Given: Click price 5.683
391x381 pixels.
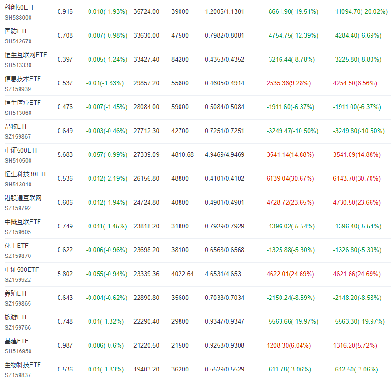Looking at the screenshot, I should (x=65, y=155).
